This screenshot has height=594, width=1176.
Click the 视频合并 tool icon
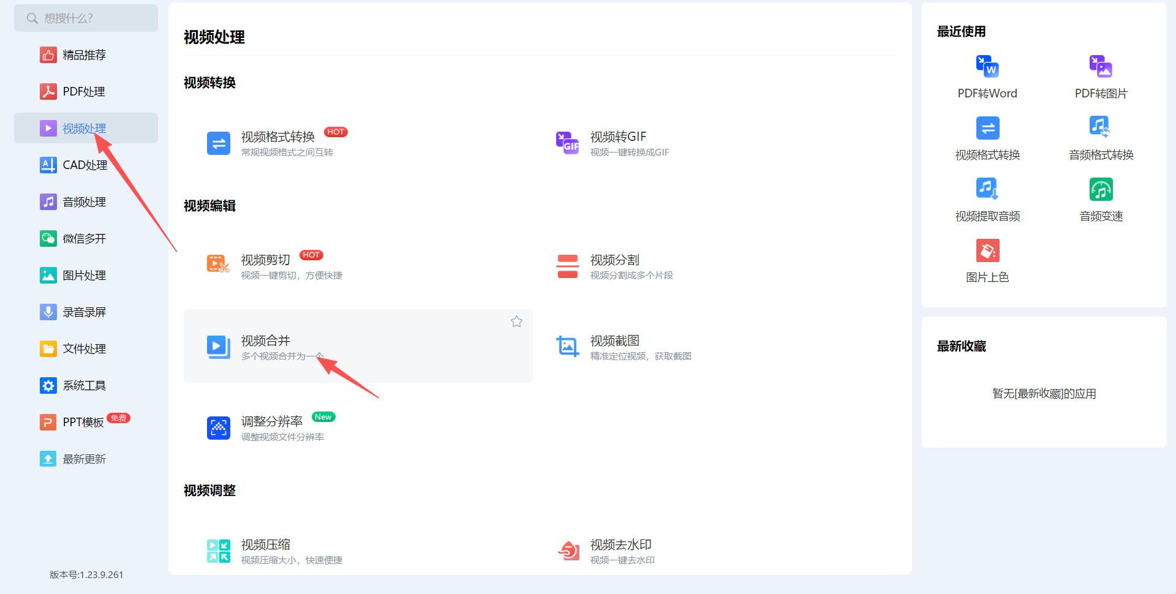pos(219,347)
